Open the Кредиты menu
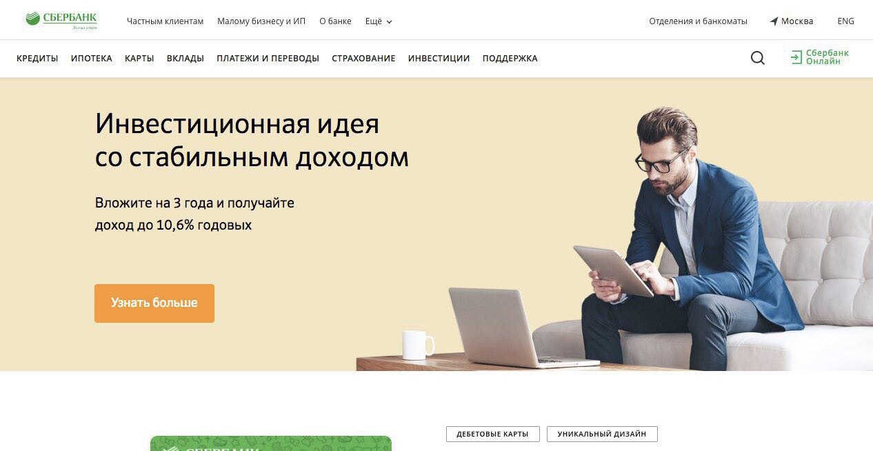Screen dimensions: 873x451 [x=37, y=59]
